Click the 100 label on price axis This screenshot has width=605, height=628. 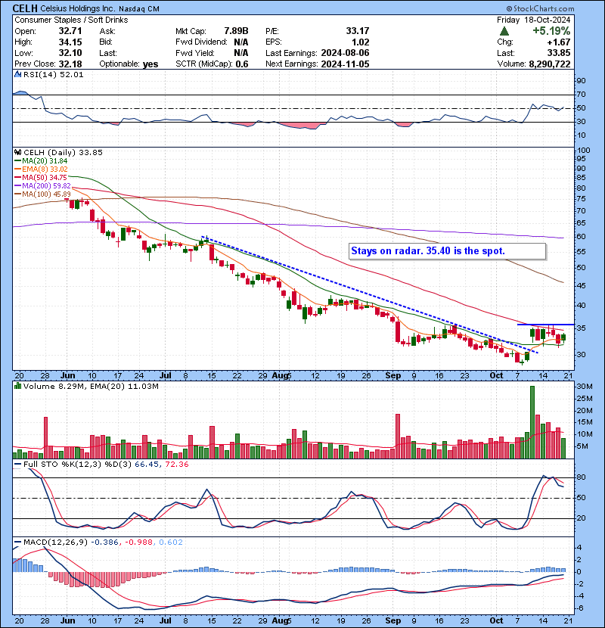583,151
